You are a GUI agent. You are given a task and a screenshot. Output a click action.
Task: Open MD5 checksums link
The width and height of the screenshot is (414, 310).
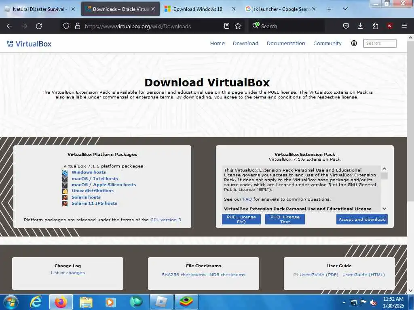pyautogui.click(x=227, y=274)
